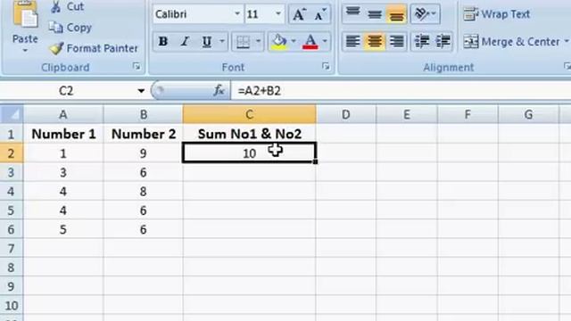This screenshot has height=321, width=571.
Task: Center text horizontally
Action: click(x=375, y=42)
